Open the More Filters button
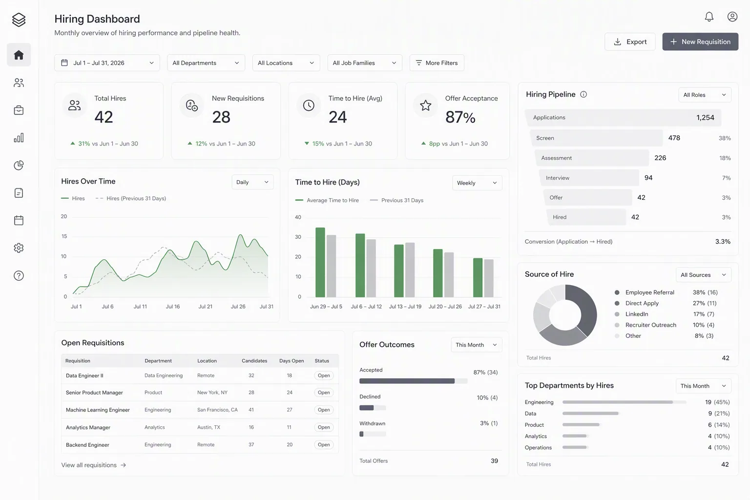Screen dimensions: 750x500 click(x=437, y=63)
